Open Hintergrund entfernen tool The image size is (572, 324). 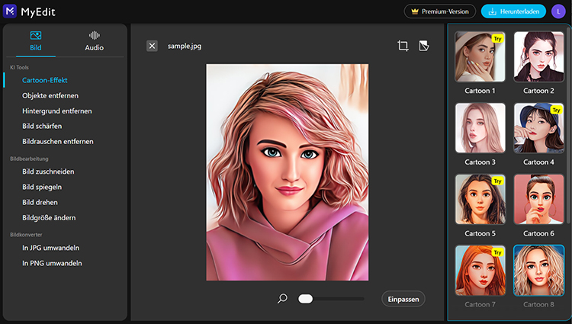pos(57,111)
